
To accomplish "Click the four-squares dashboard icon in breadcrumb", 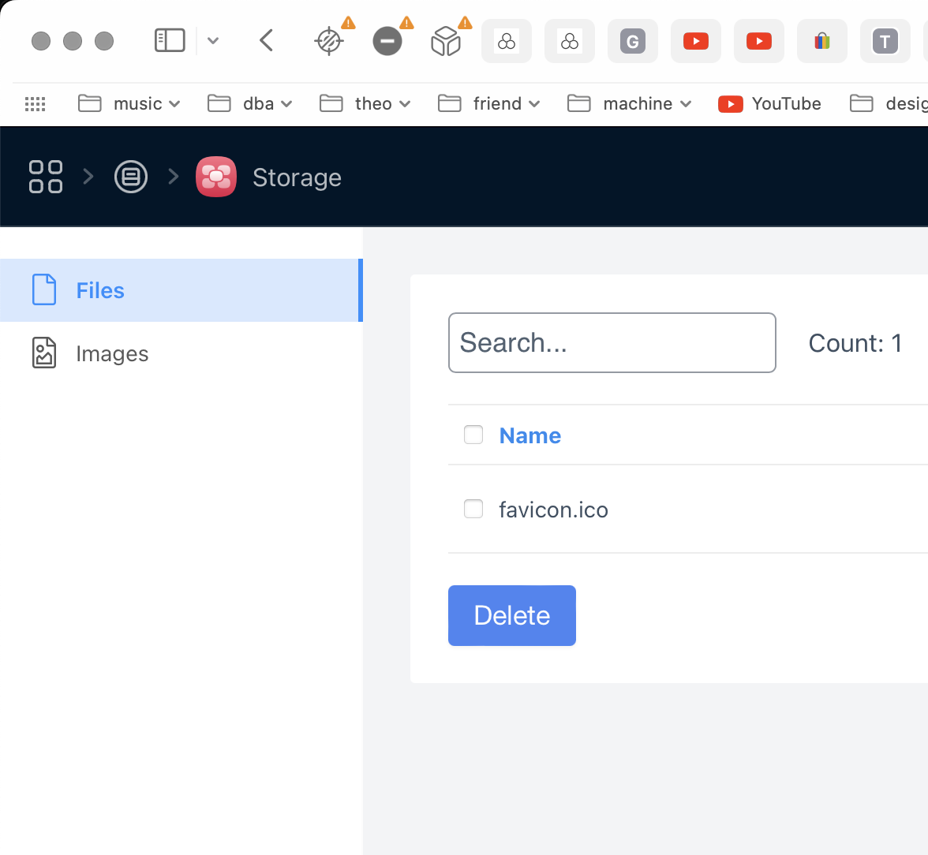I will [x=46, y=177].
